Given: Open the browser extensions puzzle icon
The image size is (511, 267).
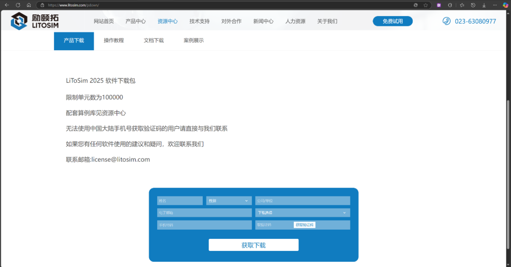Looking at the screenshot, I should 450,5.
